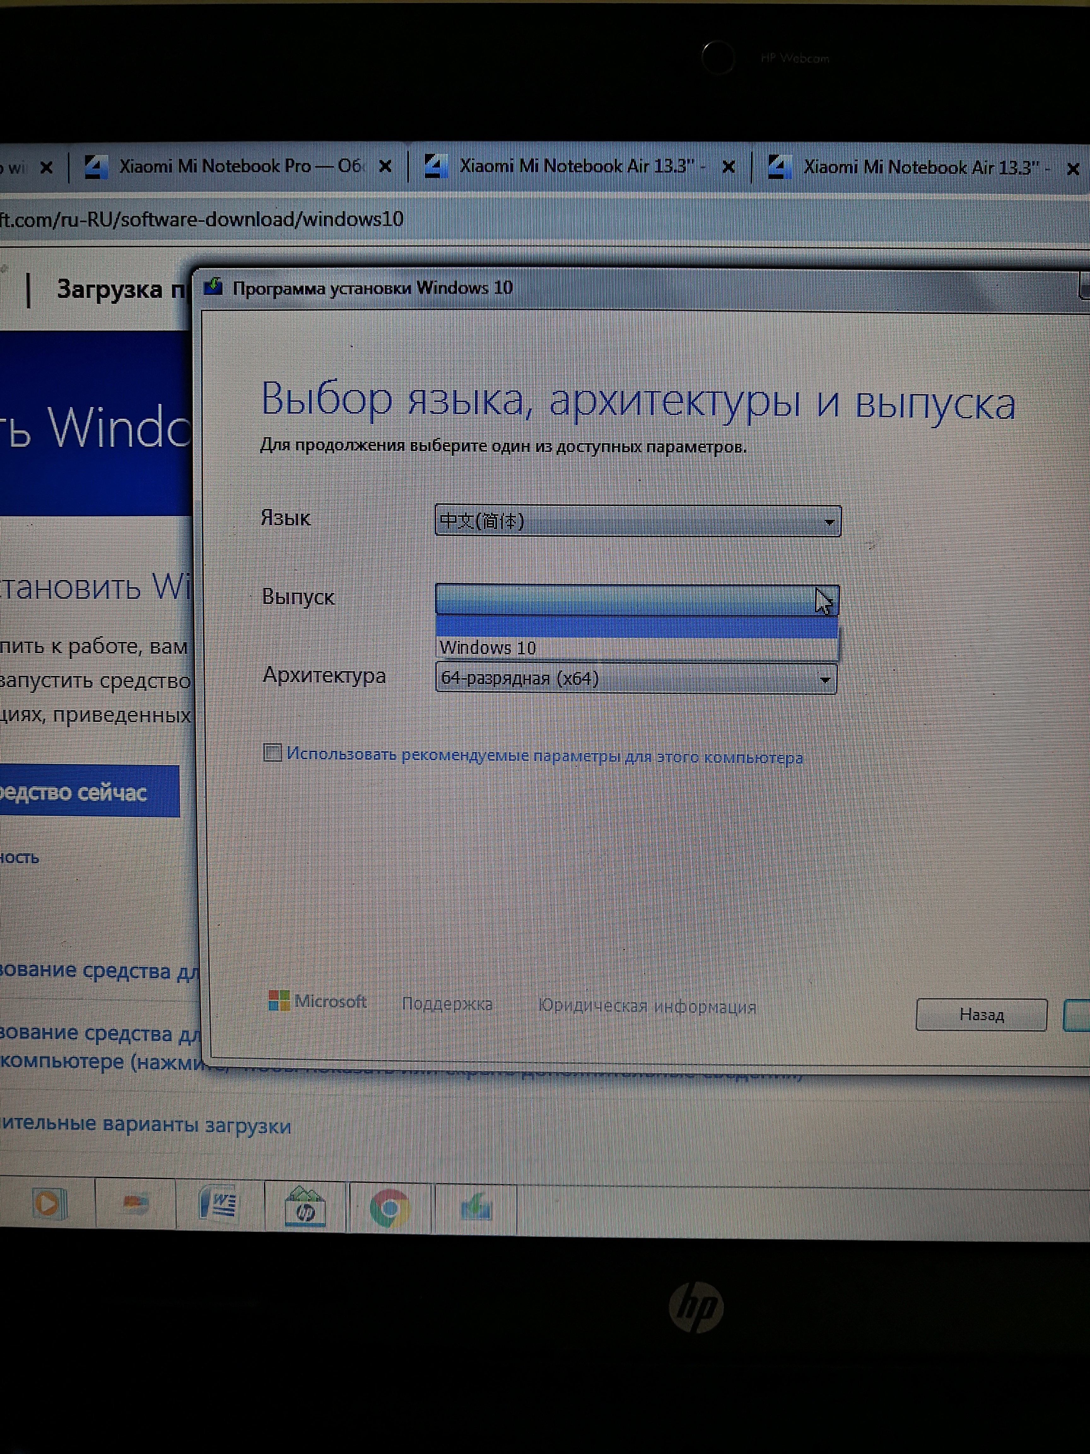Open the Юридическая информация link
The height and width of the screenshot is (1454, 1090).
pos(647,1006)
